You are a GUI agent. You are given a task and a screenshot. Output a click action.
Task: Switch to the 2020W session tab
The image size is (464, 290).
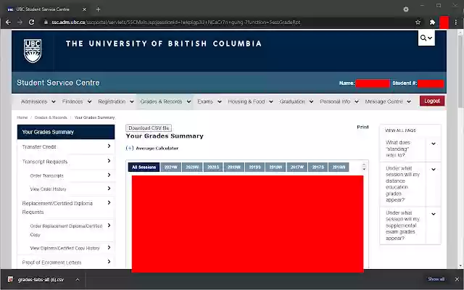(x=192, y=167)
